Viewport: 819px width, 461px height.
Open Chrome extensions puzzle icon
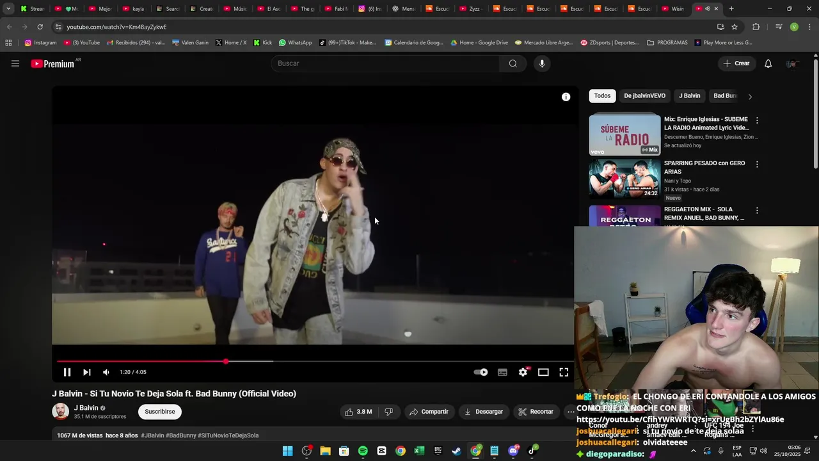point(756,27)
